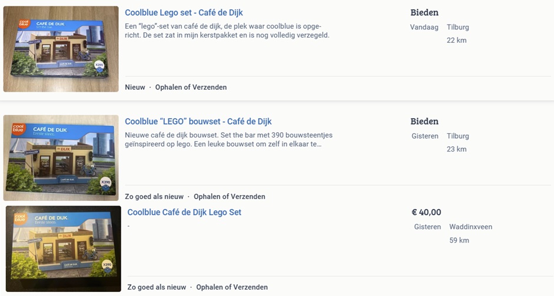Click the € 40,00 price
The height and width of the screenshot is (296, 554).
426,212
